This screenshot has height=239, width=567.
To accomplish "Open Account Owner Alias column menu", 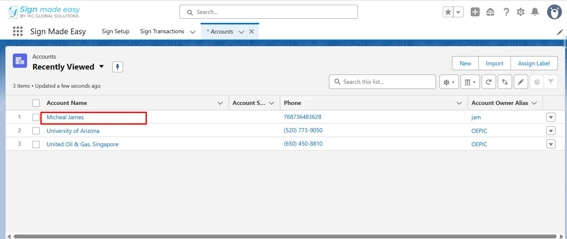I will 534,103.
